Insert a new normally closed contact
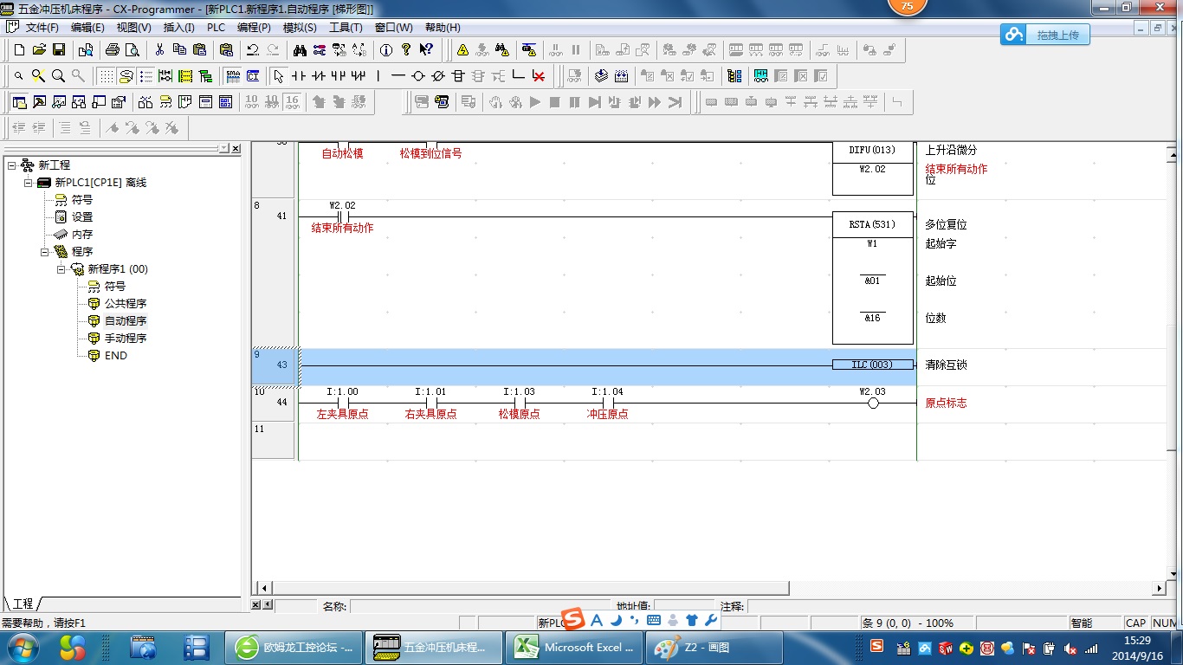This screenshot has height=665, width=1183. pos(319,76)
